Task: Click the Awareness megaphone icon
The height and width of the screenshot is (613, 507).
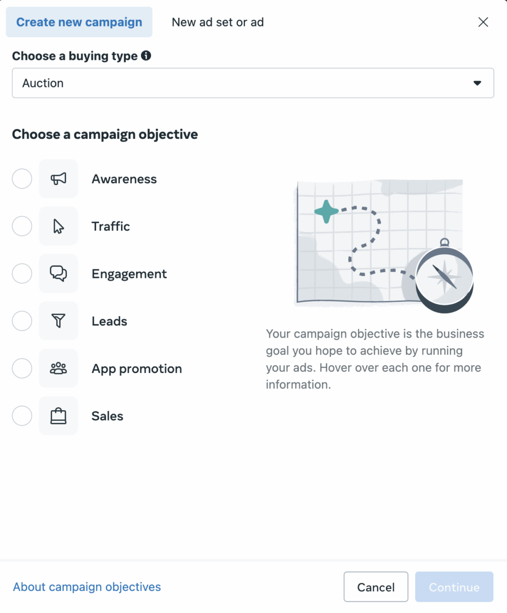Action: (x=58, y=179)
